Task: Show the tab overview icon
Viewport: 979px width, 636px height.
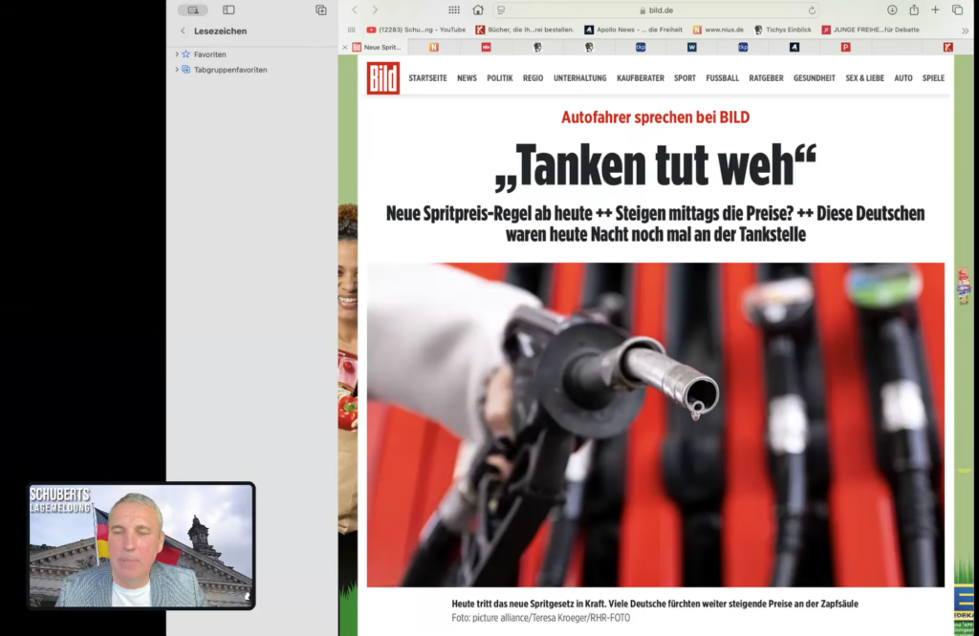Action: tap(957, 10)
